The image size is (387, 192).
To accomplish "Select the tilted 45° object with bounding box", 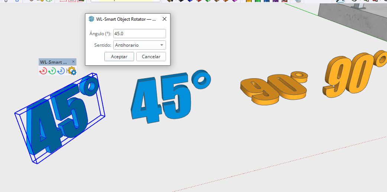I will [59, 118].
